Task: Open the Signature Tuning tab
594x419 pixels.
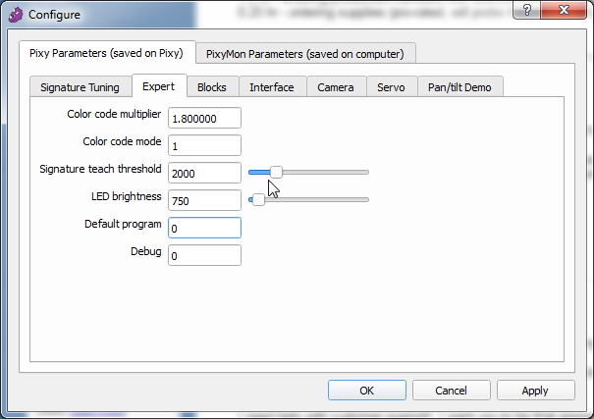Action: pyautogui.click(x=80, y=87)
